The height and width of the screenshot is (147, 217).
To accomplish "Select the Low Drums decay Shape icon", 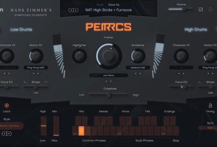I will coord(26,82).
